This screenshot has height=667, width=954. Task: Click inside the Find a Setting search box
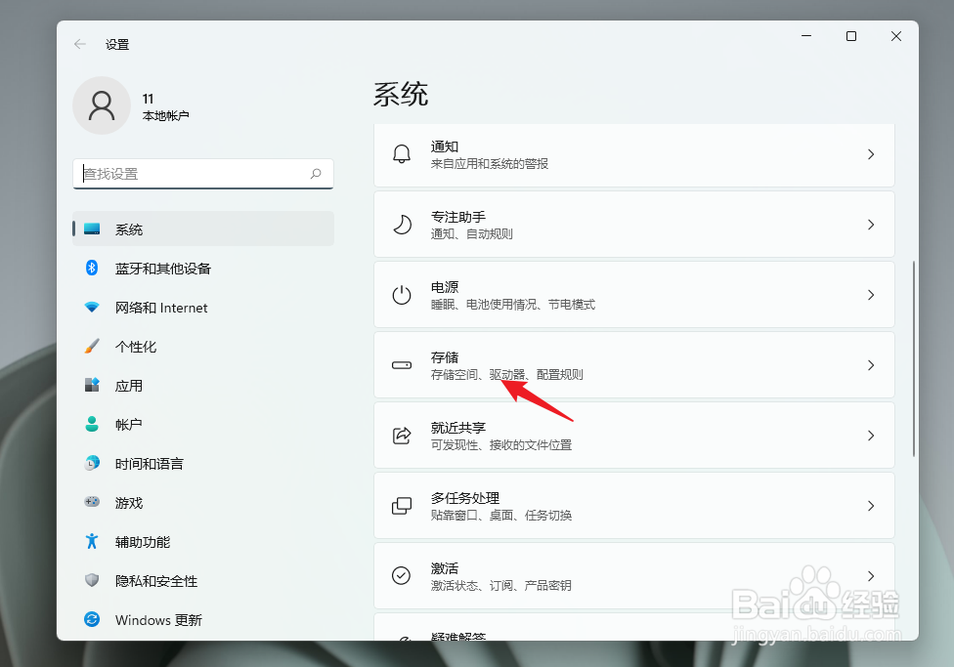tap(202, 174)
